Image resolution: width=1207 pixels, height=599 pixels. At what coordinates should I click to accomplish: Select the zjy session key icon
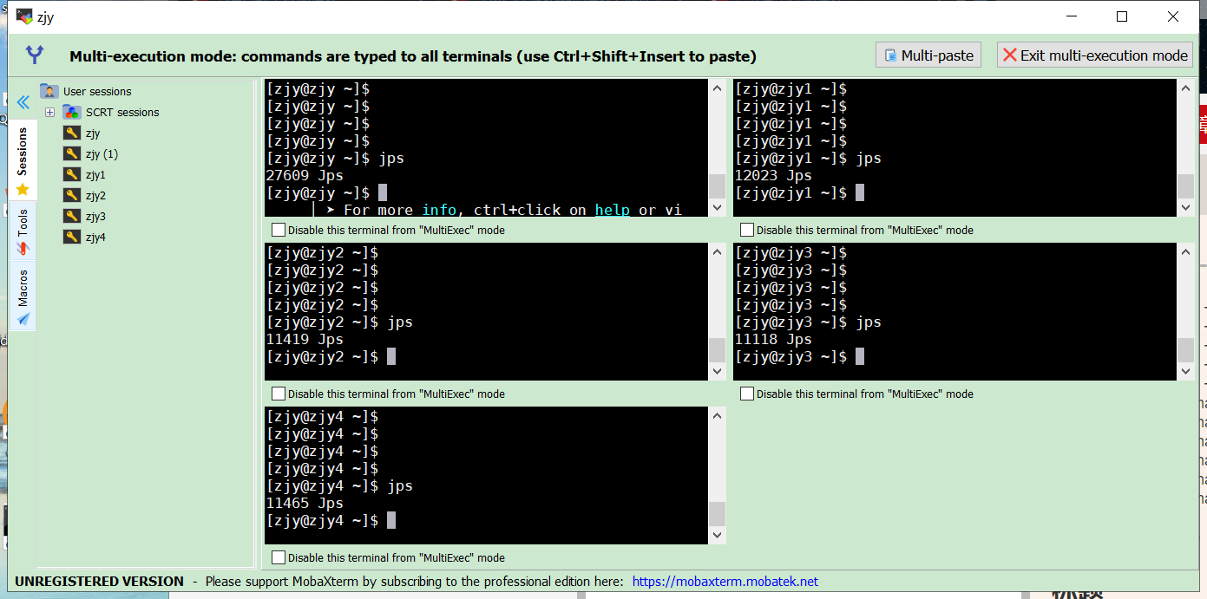pos(72,133)
